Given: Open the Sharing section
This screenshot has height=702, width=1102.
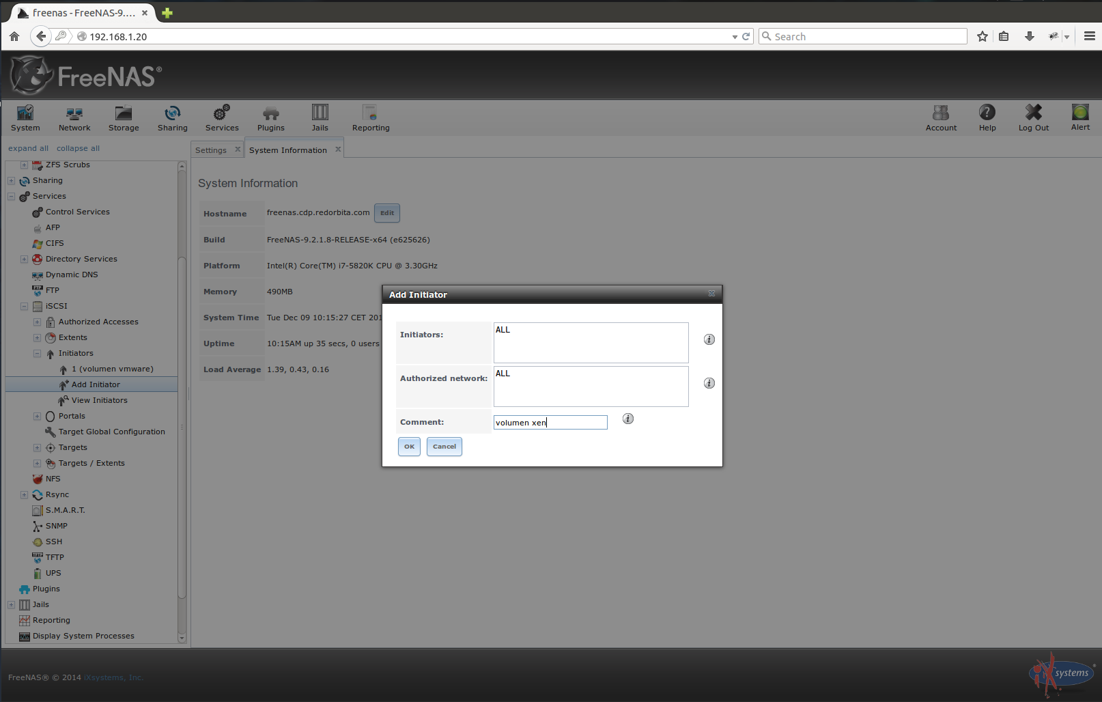Looking at the screenshot, I should [x=172, y=117].
